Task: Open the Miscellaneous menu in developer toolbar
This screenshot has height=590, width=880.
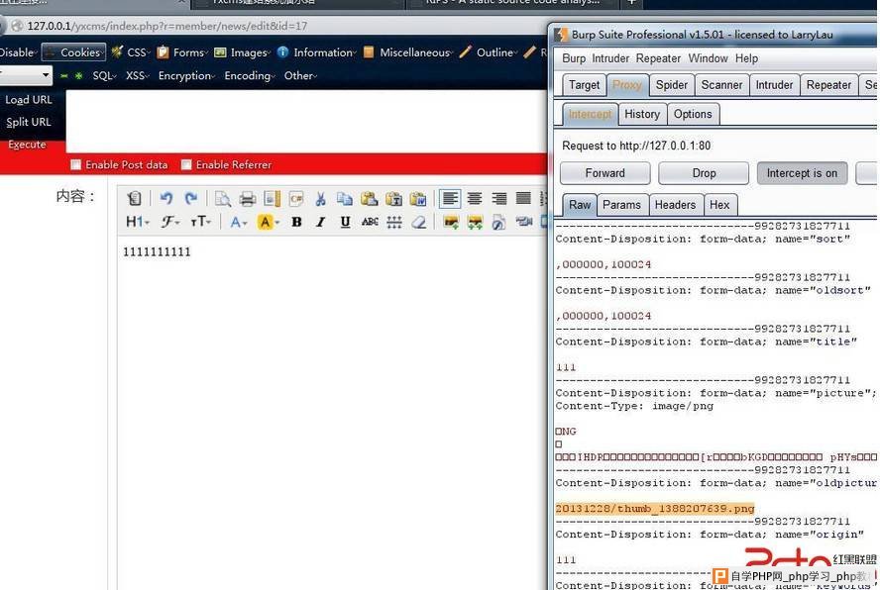Action: 408,52
